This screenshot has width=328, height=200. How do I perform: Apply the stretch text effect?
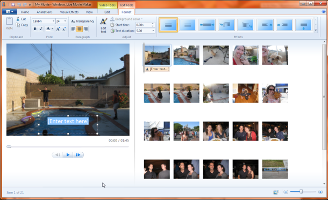pyautogui.click(x=207, y=25)
